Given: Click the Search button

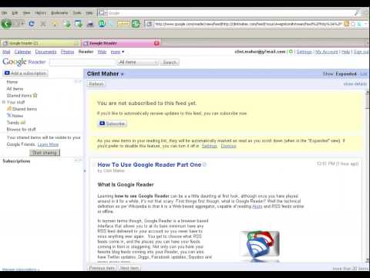Looking at the screenshot, I should pos(170,63).
